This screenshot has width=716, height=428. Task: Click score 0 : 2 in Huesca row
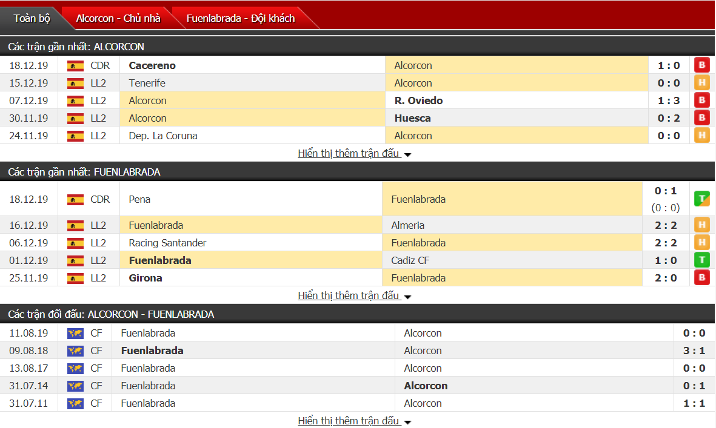[669, 118]
